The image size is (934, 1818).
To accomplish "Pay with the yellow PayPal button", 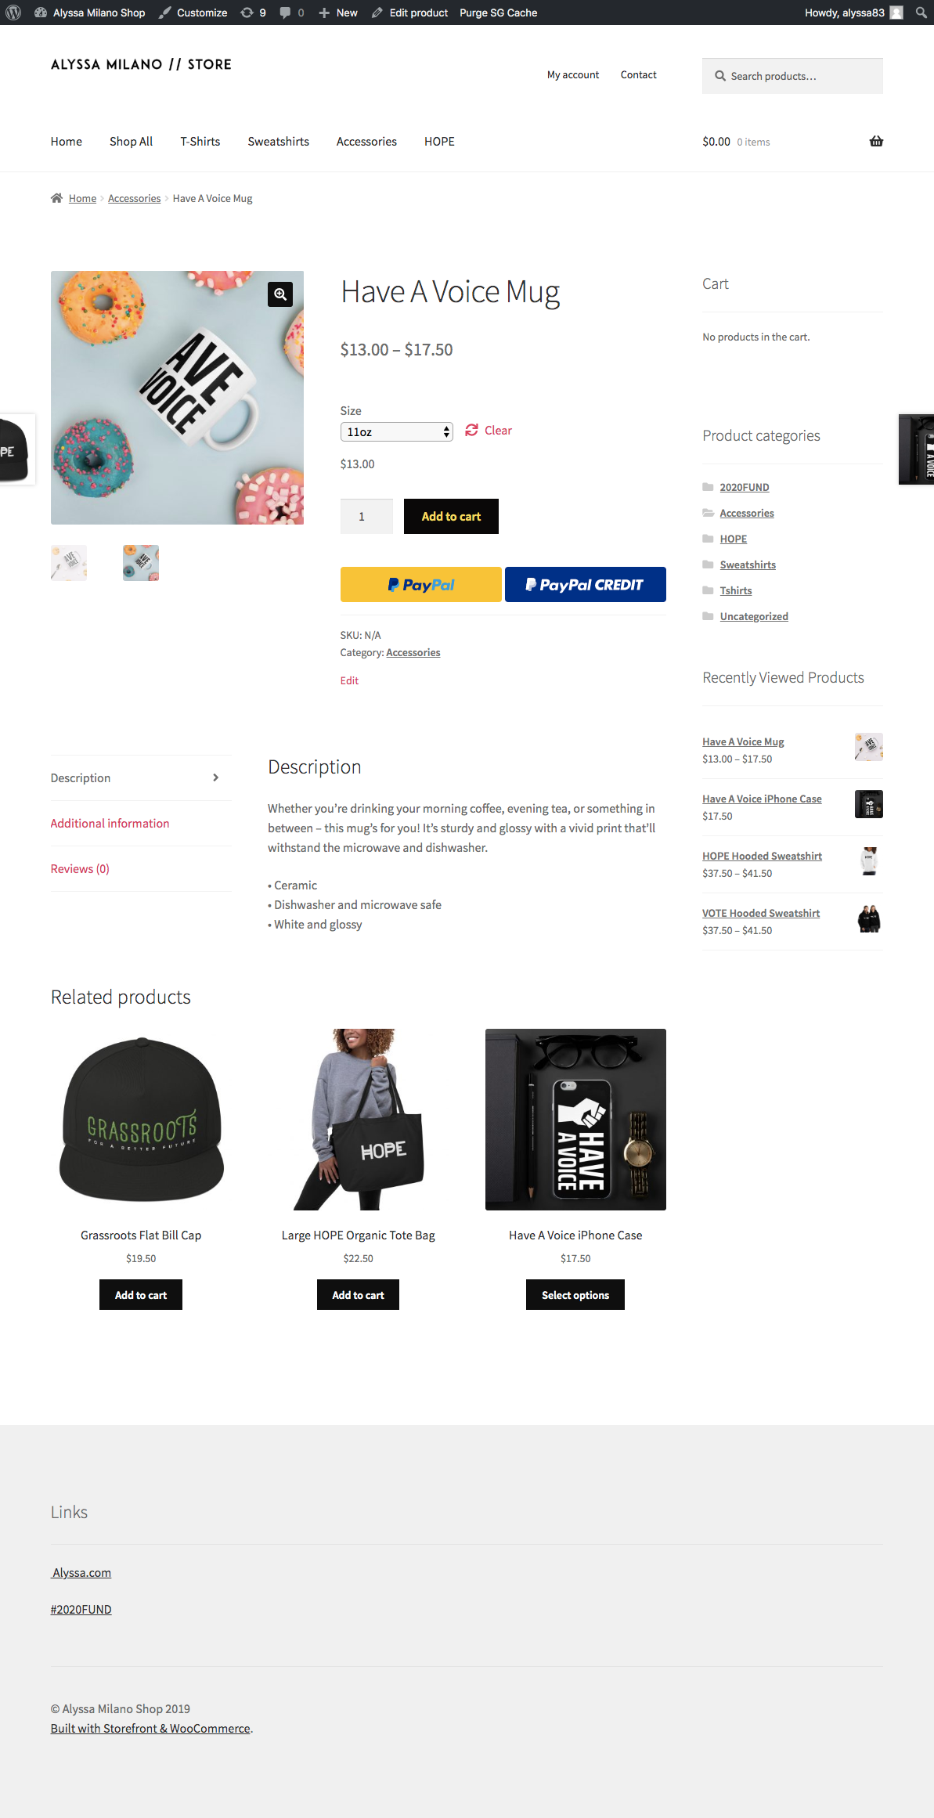I will tap(421, 585).
